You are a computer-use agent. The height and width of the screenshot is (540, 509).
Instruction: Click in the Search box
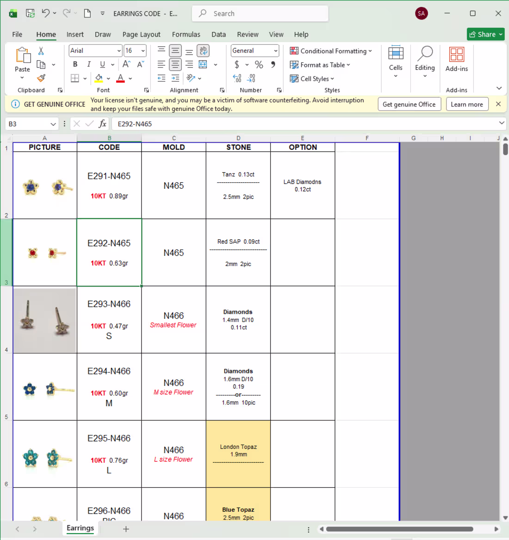260,13
